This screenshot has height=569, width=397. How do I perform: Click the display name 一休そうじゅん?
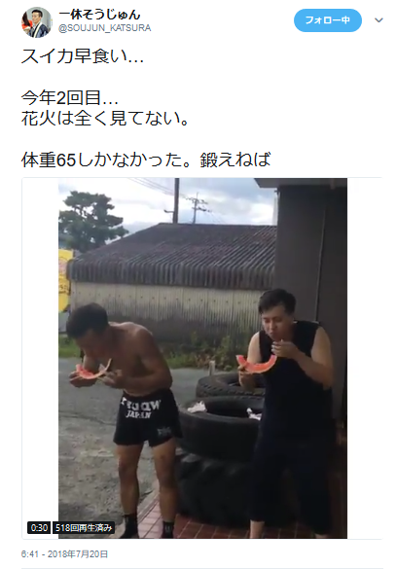point(99,15)
